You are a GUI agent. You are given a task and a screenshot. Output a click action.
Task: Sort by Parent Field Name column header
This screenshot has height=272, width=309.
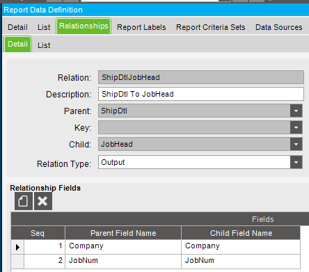tap(123, 233)
